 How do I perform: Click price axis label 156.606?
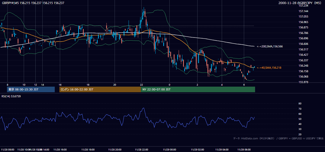click(303, 44)
